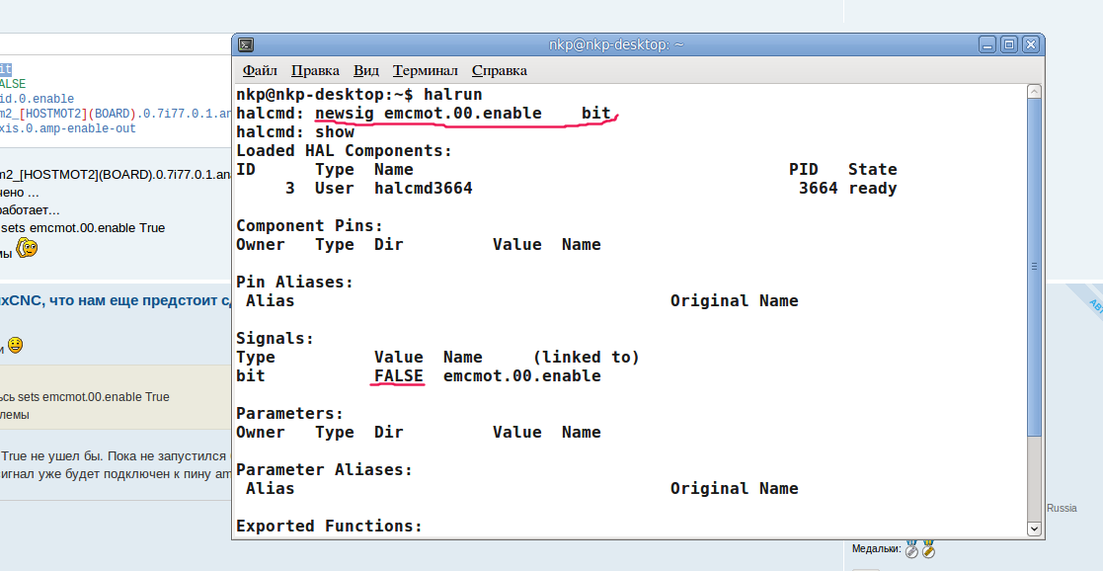Screen dimensions: 1103x571
Task: Click 'Parameters:' heading in terminal
Action: 290,413
